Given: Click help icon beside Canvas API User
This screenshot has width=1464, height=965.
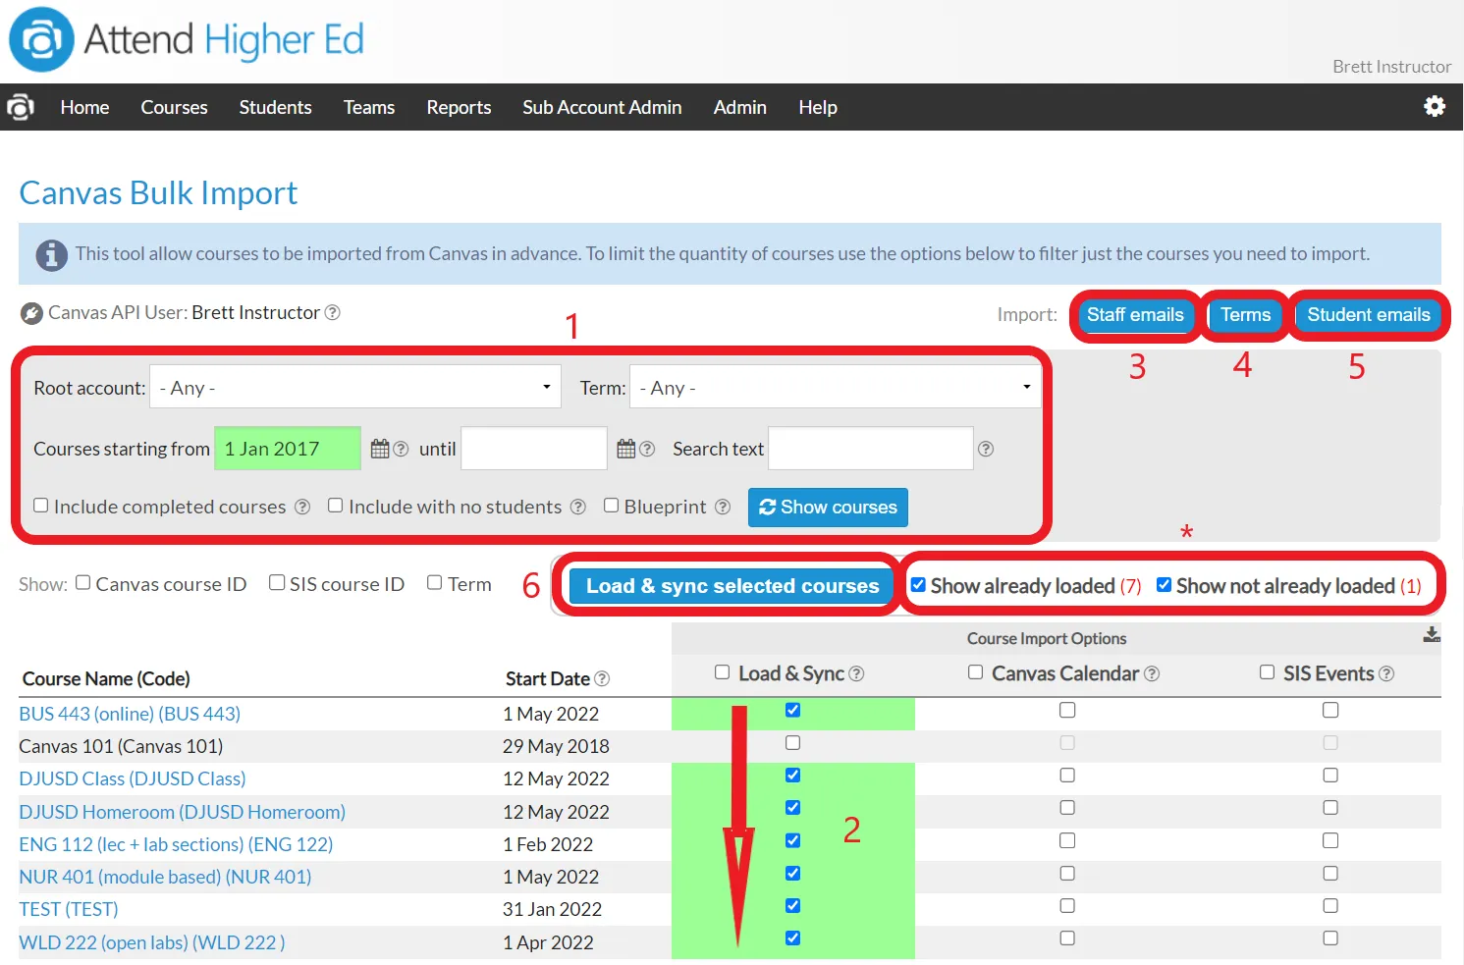Looking at the screenshot, I should (x=333, y=312).
